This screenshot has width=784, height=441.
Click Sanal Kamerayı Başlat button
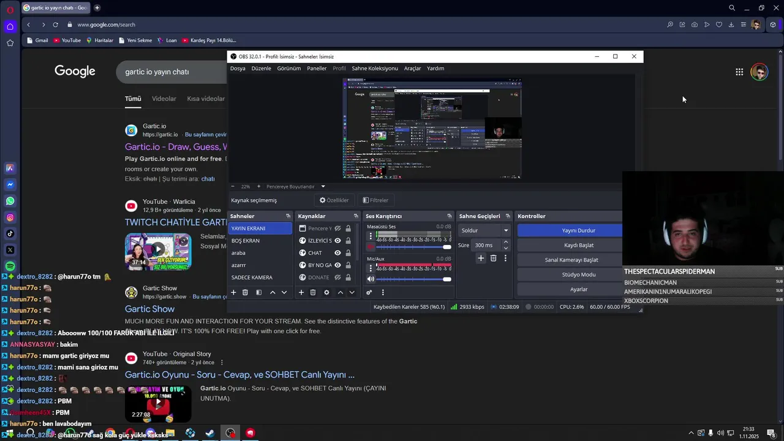570,260
